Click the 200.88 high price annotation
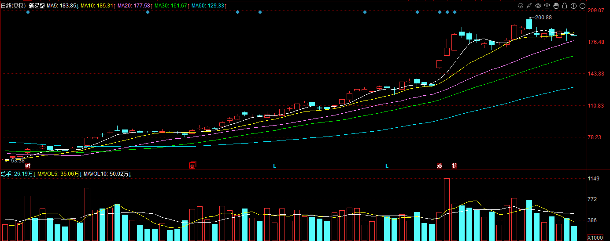The width and height of the screenshot is (610, 241). tap(543, 18)
